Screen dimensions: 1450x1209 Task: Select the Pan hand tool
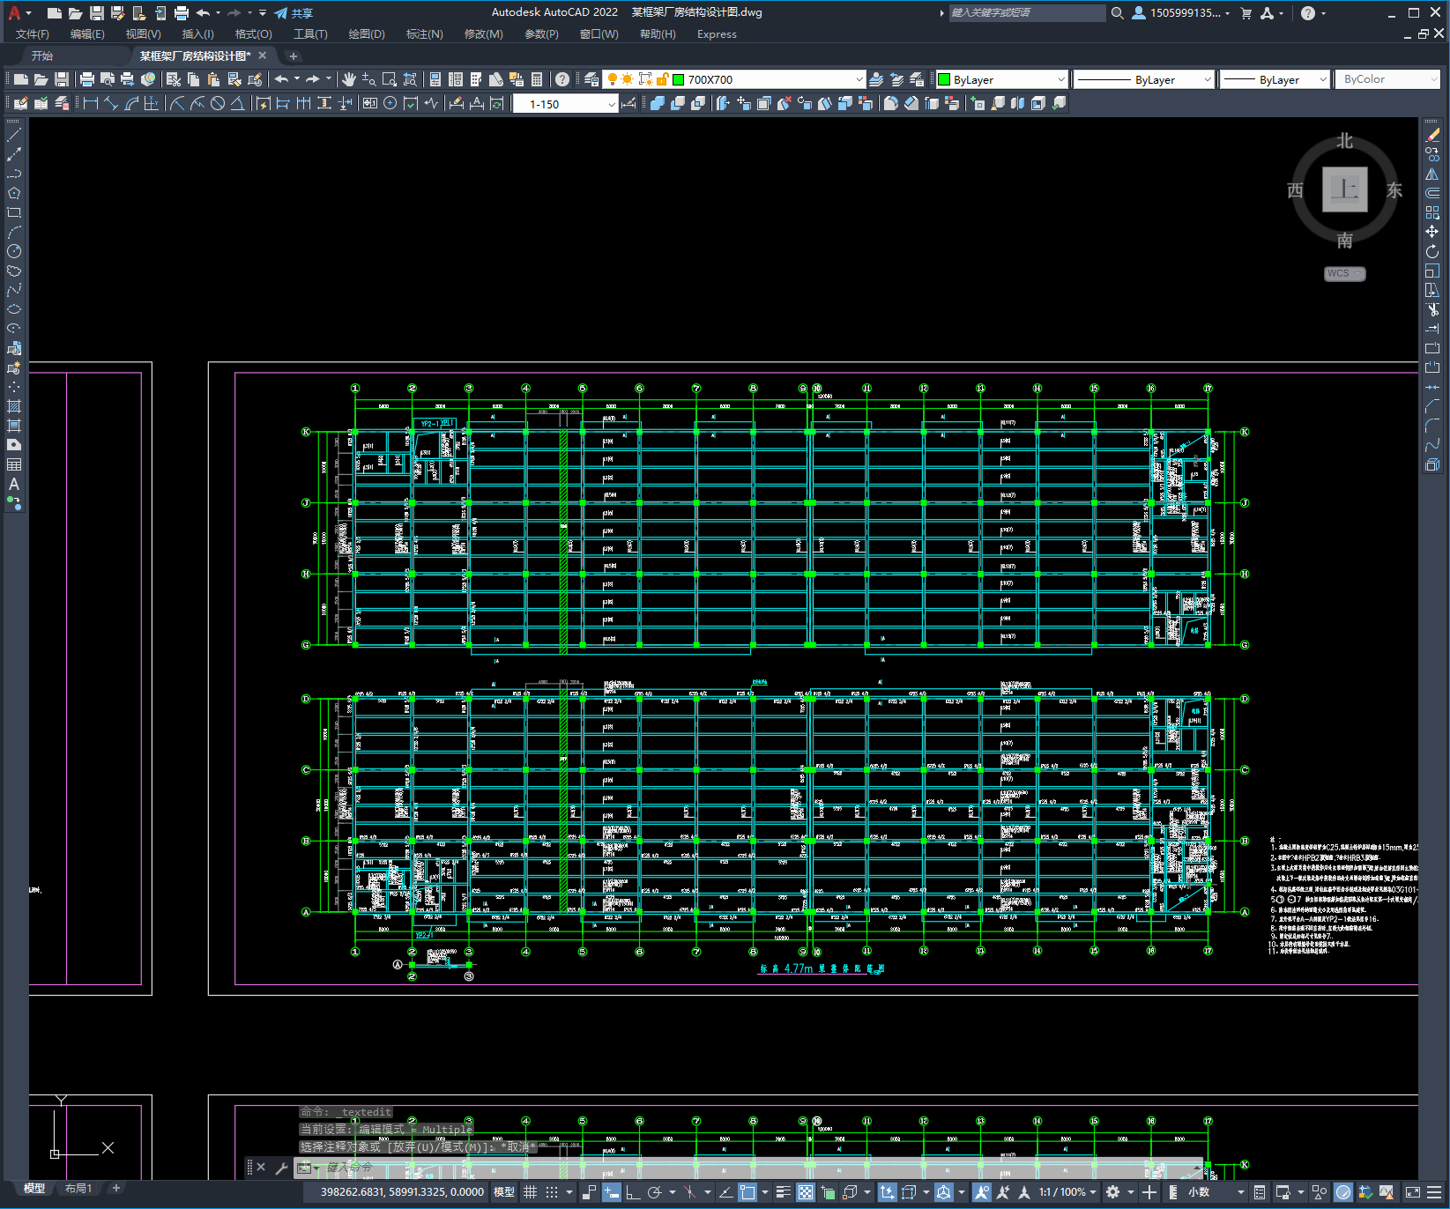[349, 79]
